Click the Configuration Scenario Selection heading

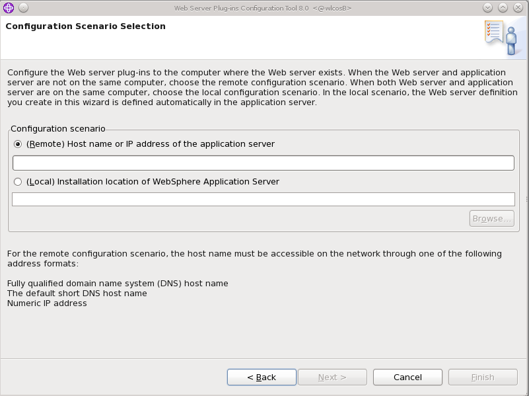click(86, 26)
